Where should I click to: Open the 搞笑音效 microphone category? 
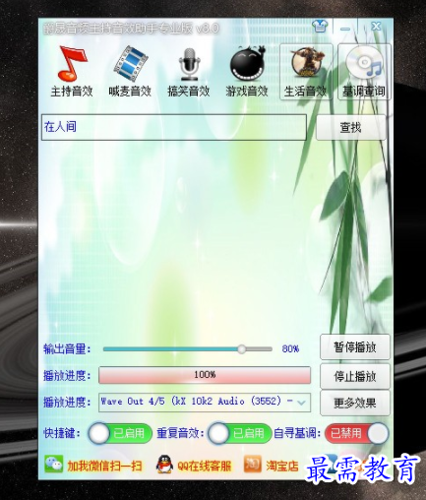pos(188,72)
